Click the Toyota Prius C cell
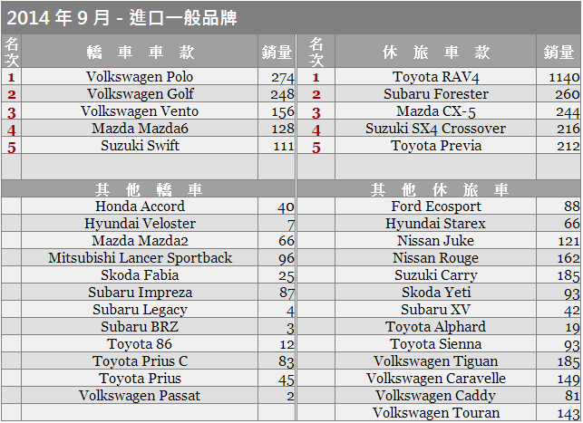The width and height of the screenshot is (583, 423). pyautogui.click(x=140, y=361)
